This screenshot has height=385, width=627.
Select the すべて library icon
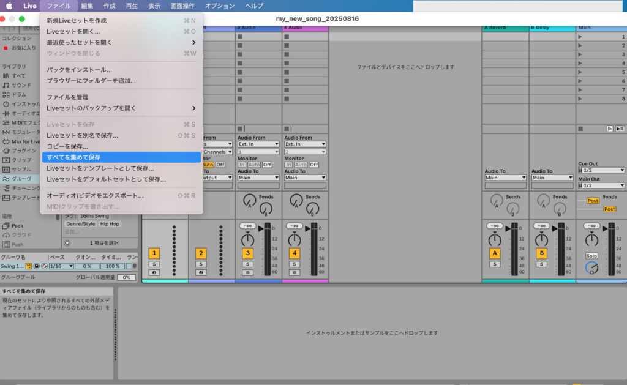click(x=6, y=76)
